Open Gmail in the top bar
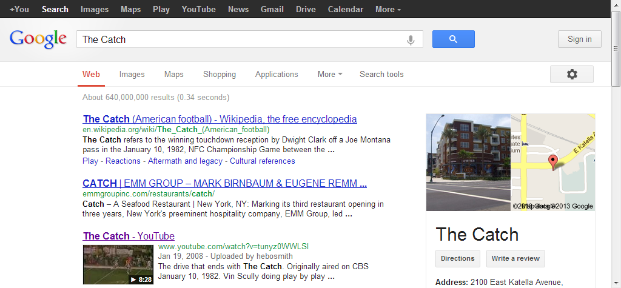Screen dimensions: 621x288 pos(272,10)
